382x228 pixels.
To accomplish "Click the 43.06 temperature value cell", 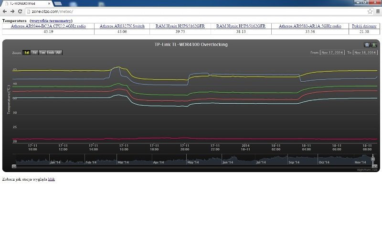I will 122,32.
